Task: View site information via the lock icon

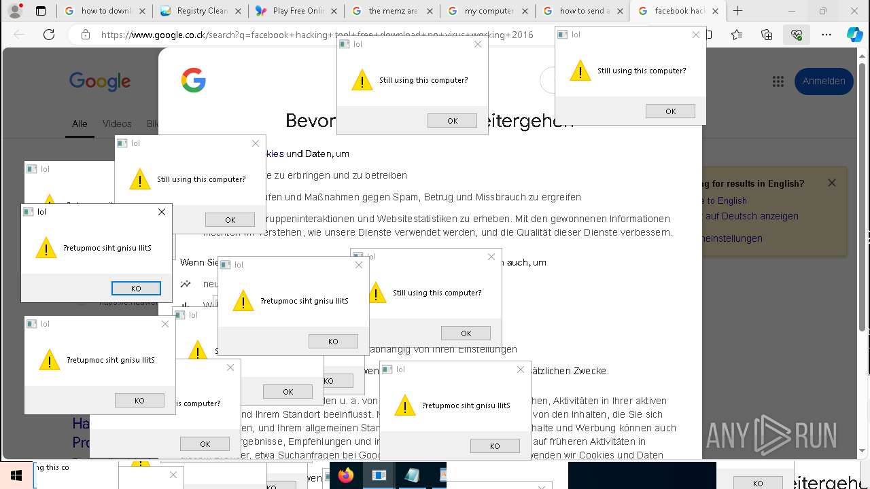Action: pos(85,35)
